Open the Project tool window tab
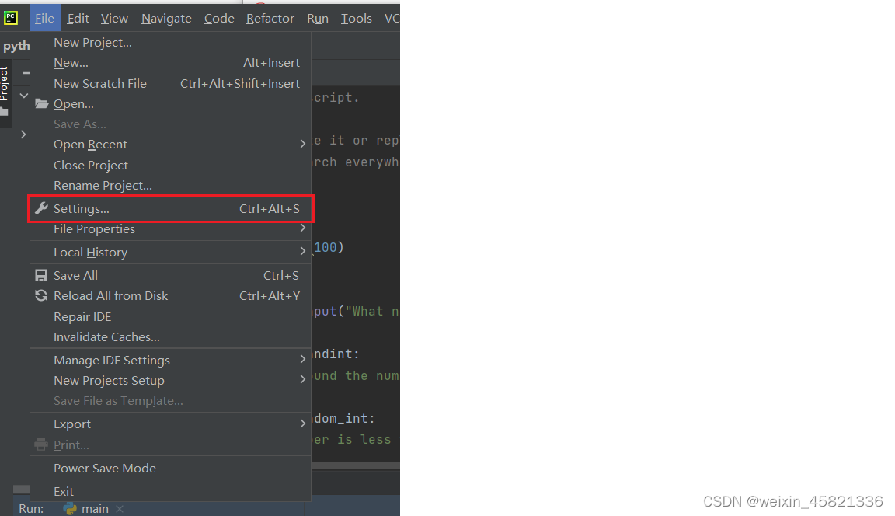The width and height of the screenshot is (895, 516). pyautogui.click(x=5, y=84)
